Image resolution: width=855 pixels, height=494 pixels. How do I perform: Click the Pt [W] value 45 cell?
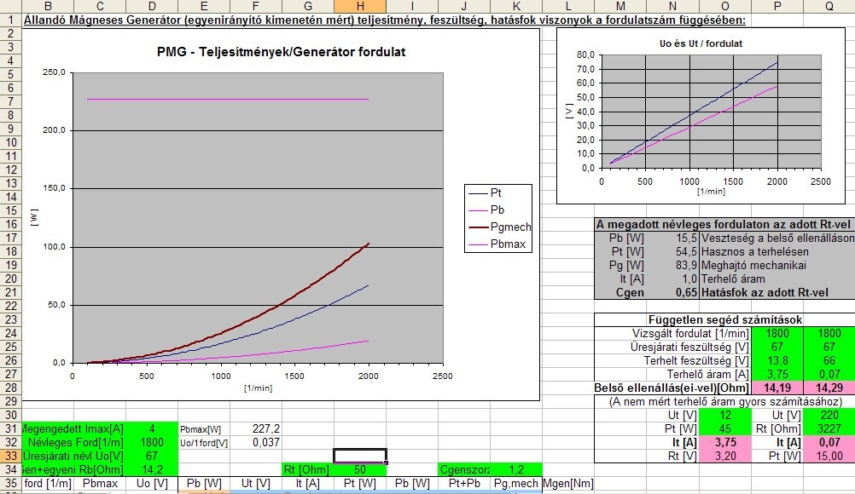click(x=724, y=428)
